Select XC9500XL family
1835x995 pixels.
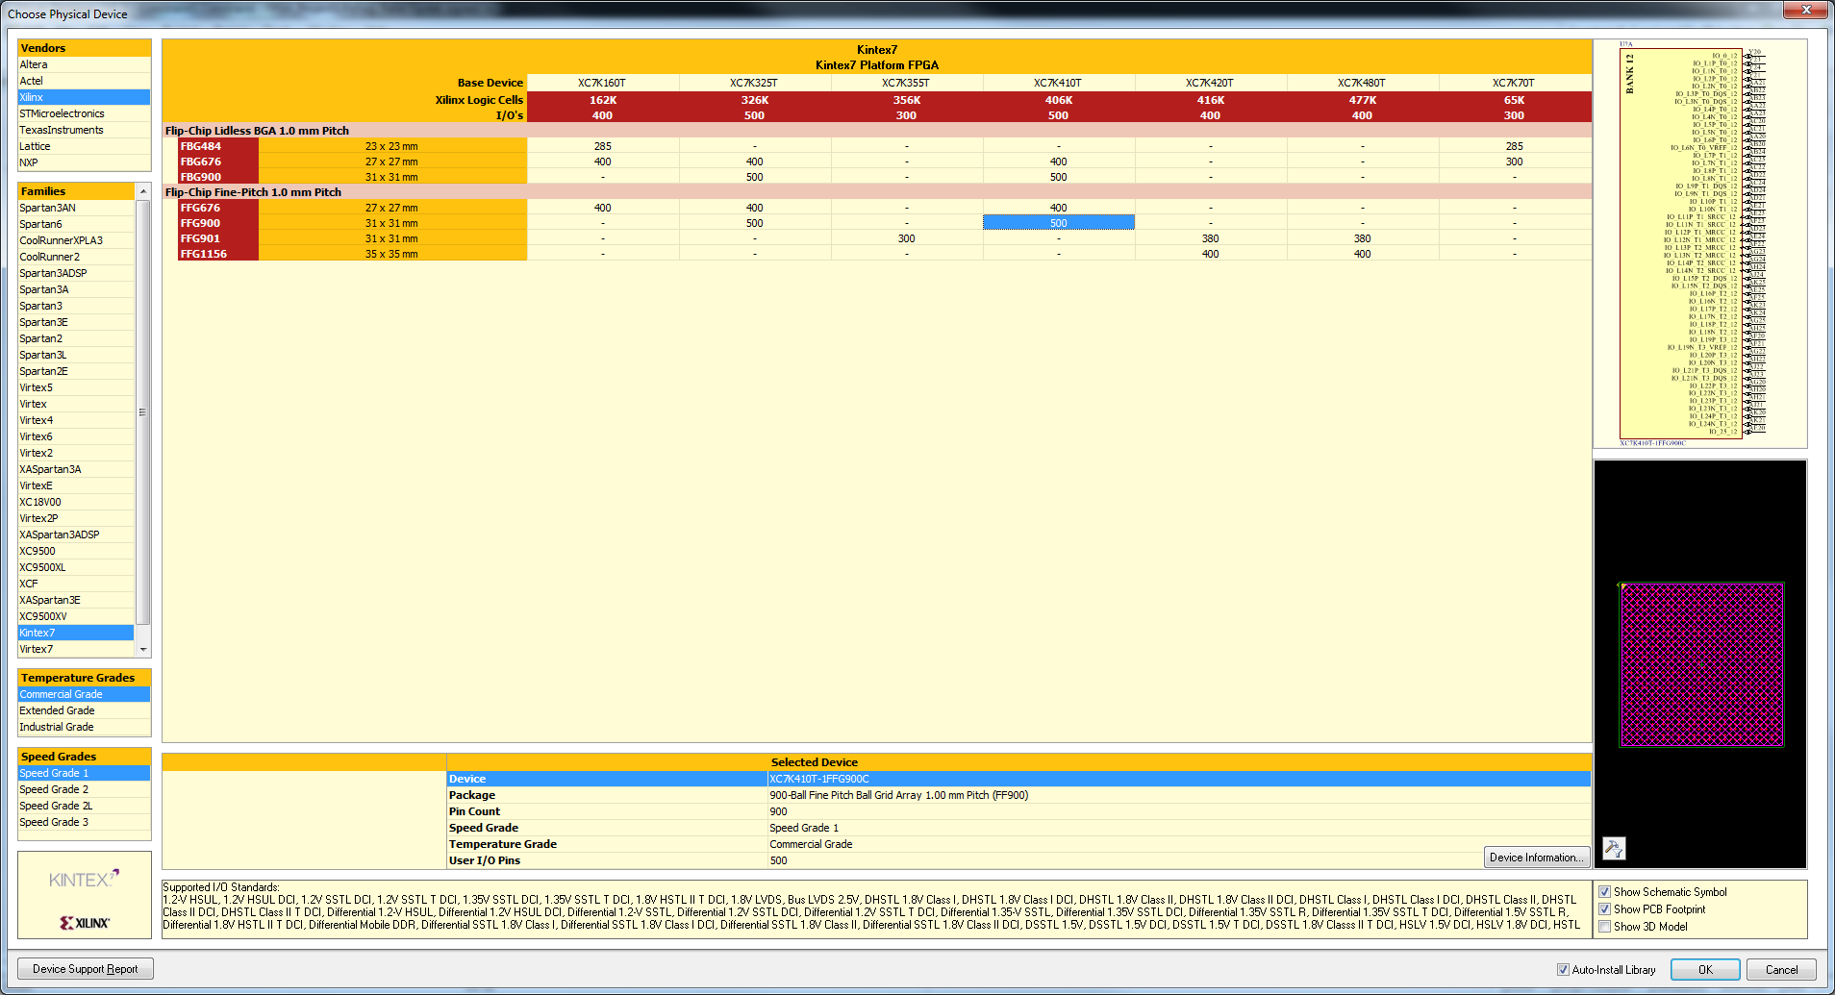coord(76,567)
